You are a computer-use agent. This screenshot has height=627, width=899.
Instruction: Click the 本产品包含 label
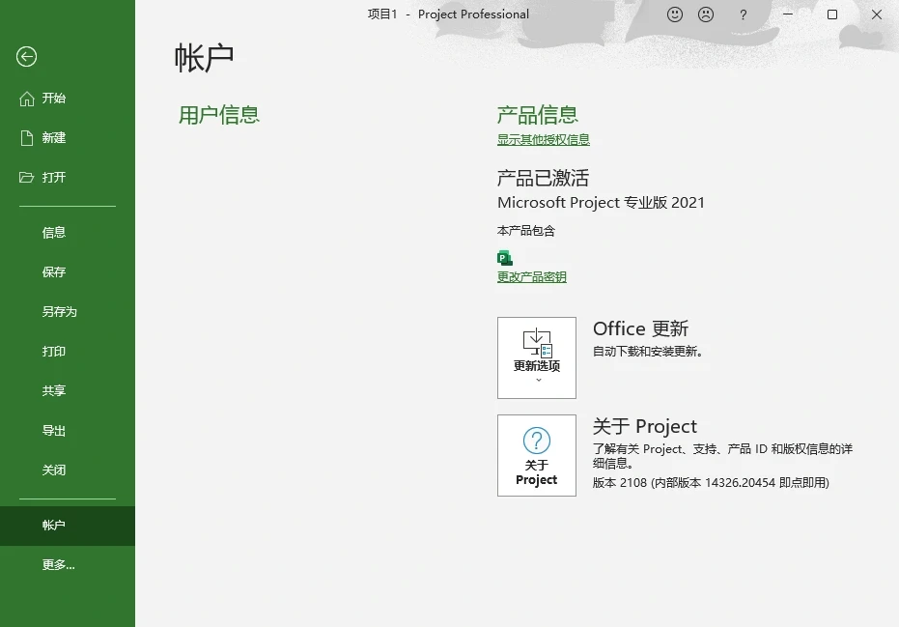pyautogui.click(x=526, y=231)
